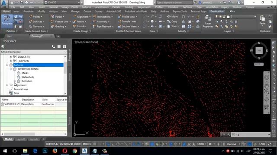This screenshot has height=155, width=277.
Task: Open Chrome from the taskbar
Action: tap(75, 151)
